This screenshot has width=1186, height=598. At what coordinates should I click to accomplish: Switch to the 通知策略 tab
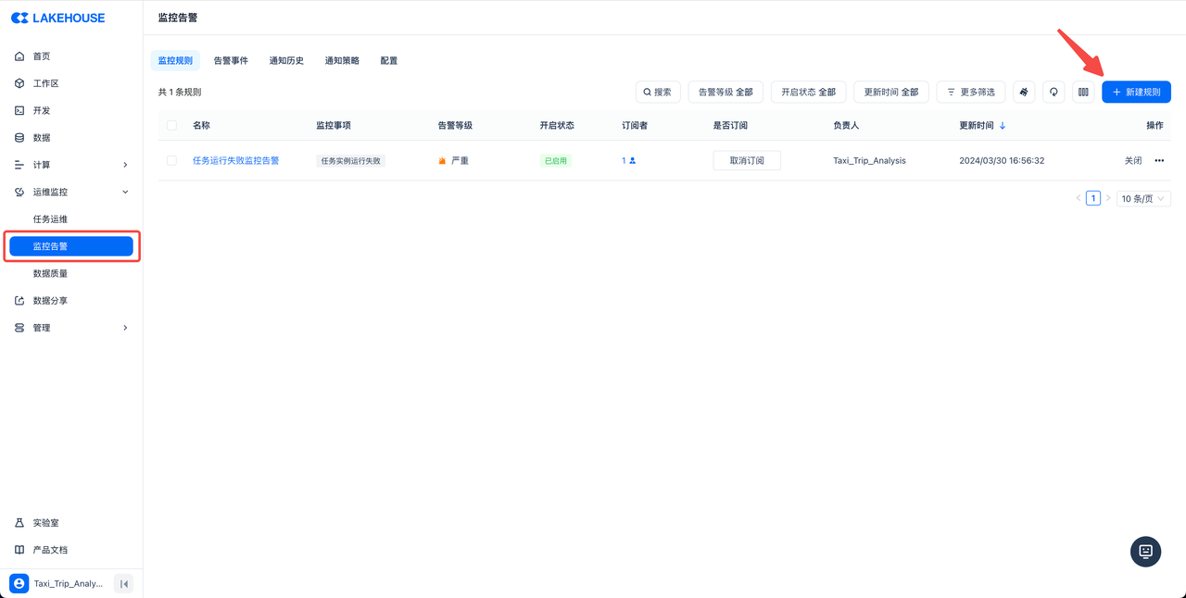[x=342, y=61]
